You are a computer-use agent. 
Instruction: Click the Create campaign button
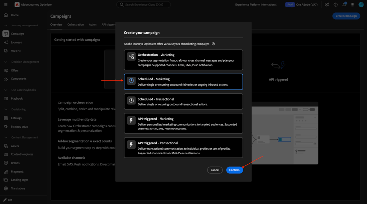(346, 16)
